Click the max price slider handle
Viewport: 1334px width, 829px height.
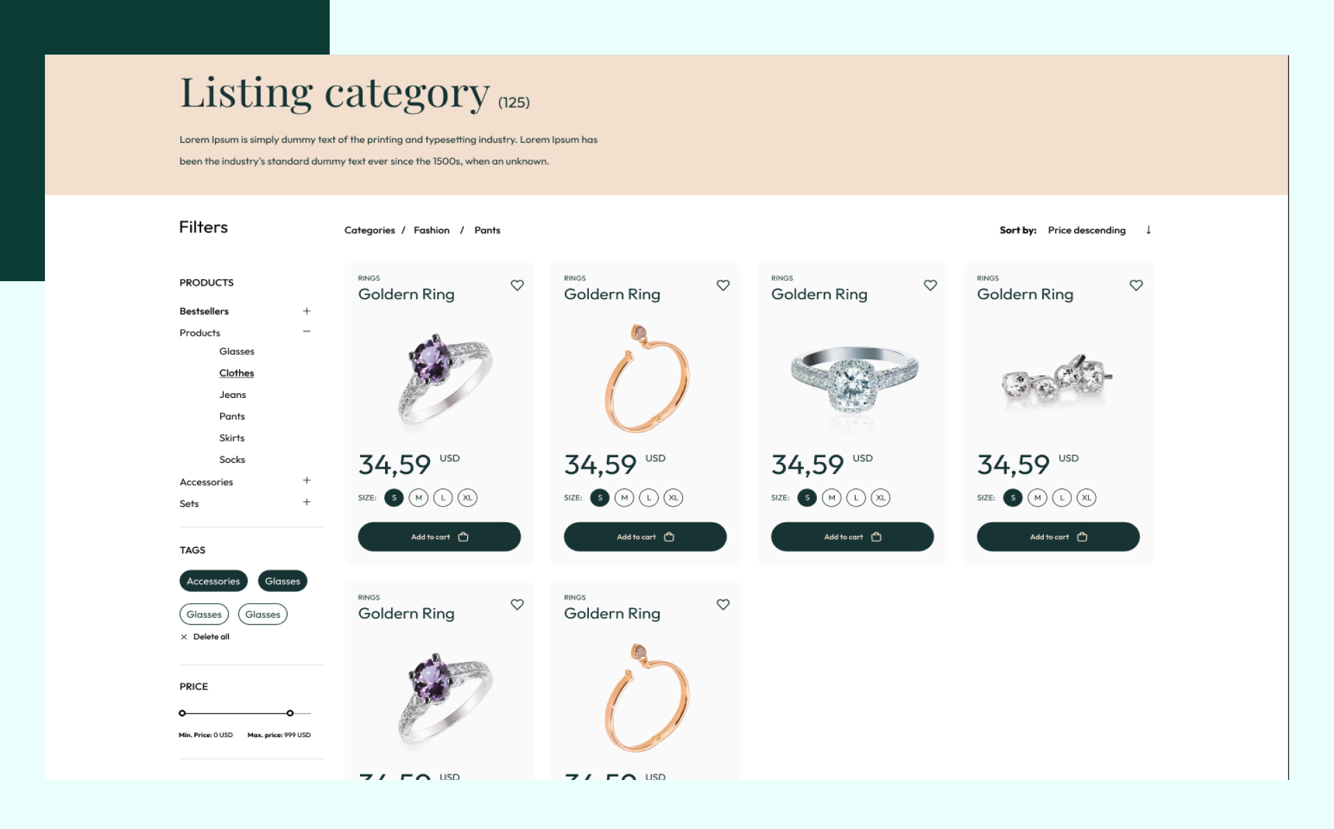(x=290, y=713)
